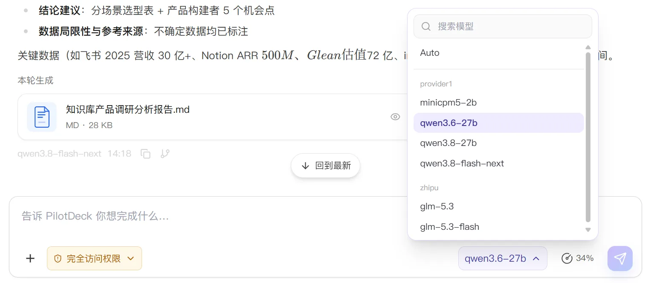
Task: Click the markdown document file icon
Action: point(42,117)
